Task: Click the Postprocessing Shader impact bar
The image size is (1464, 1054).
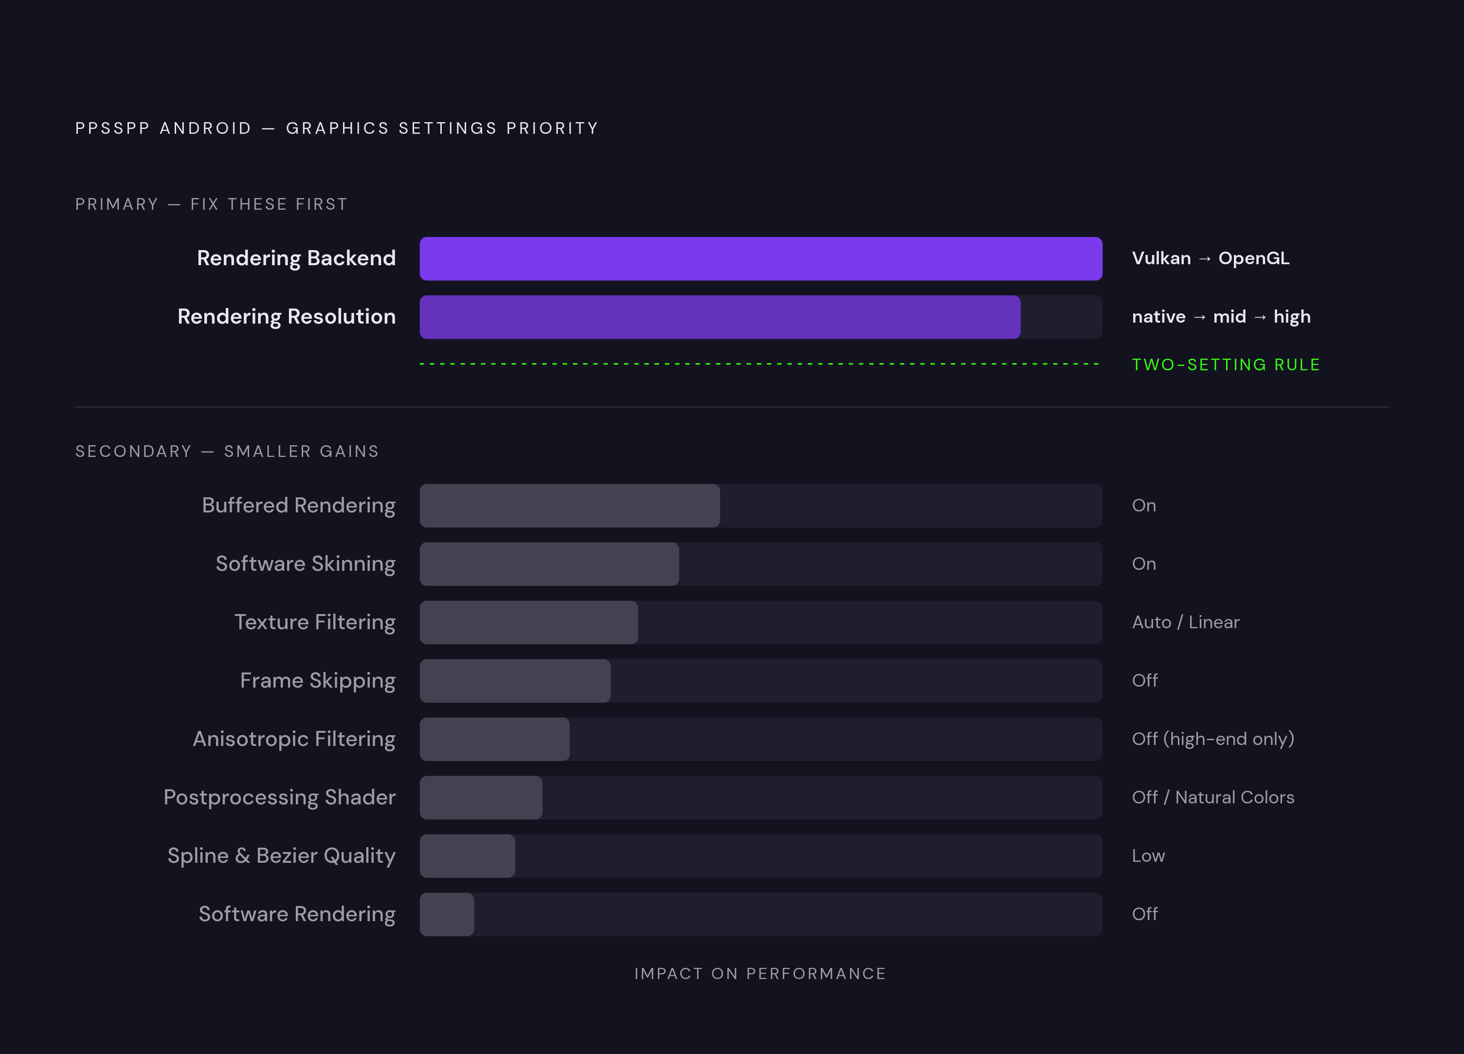Action: pos(481,798)
